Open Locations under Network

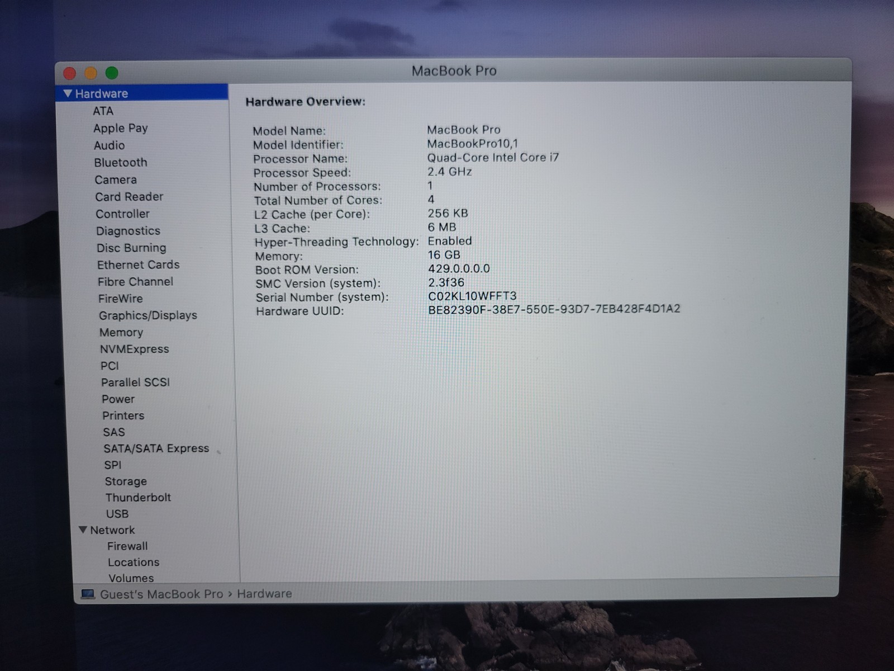134,563
